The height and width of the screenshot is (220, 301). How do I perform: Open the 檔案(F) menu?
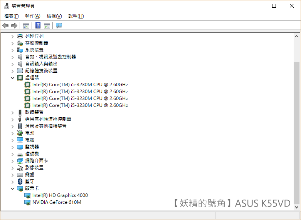coord(12,16)
